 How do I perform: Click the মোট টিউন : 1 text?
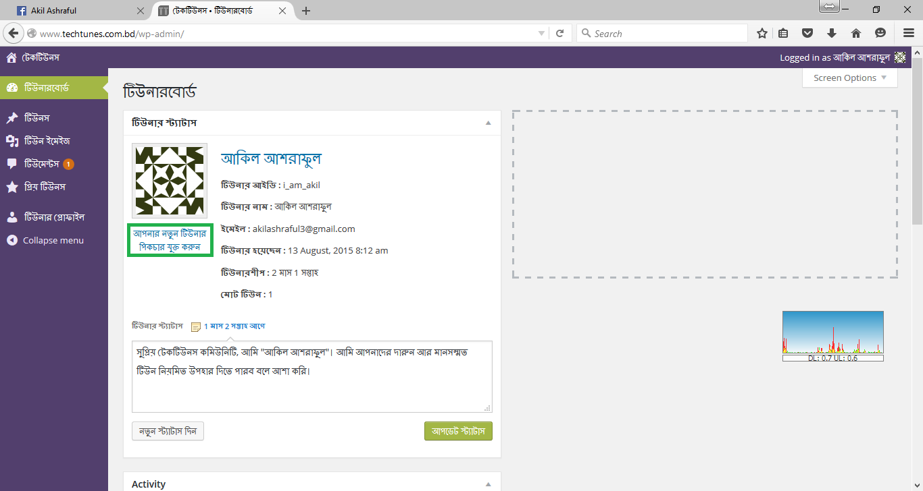(247, 295)
